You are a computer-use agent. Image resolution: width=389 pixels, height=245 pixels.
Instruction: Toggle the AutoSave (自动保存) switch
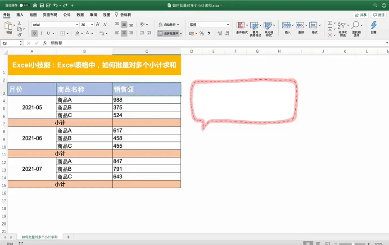(x=24, y=5)
